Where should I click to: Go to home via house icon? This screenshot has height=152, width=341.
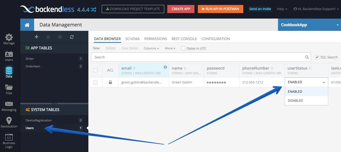[27, 25]
